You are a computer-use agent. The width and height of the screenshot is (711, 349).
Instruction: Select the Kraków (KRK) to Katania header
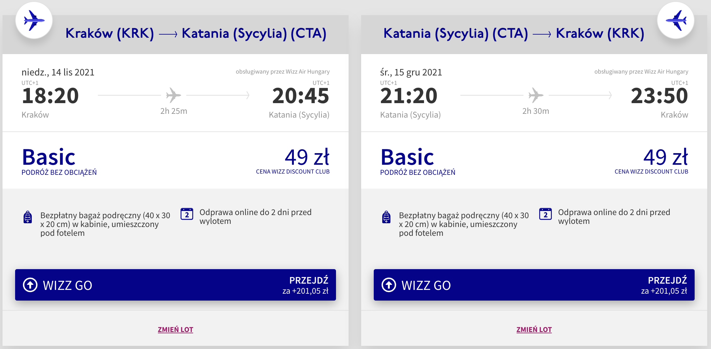pos(196,33)
